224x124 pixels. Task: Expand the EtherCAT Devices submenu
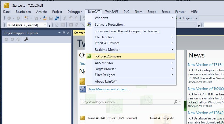(172, 43)
